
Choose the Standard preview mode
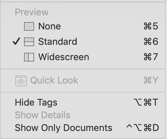(x=83, y=42)
